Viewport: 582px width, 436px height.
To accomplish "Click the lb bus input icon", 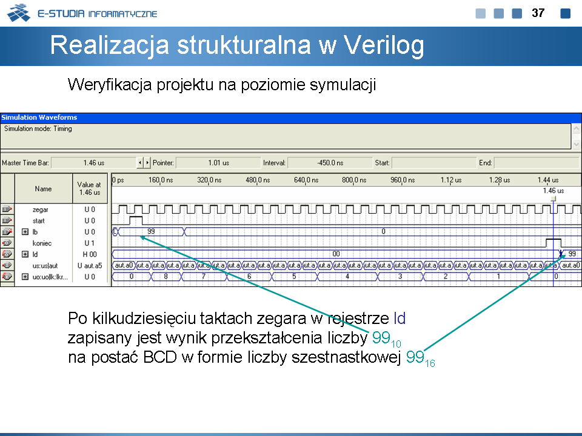I will 7,232.
